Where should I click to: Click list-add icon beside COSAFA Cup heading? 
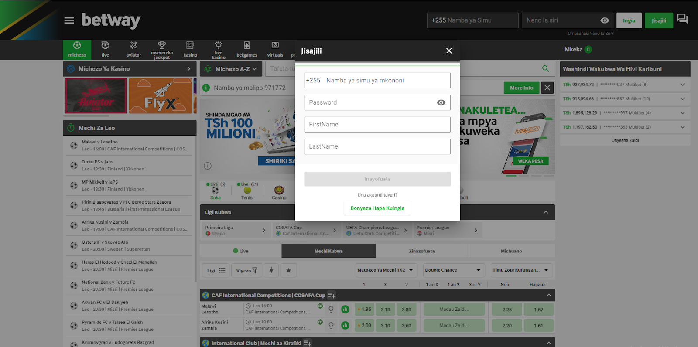tap(332, 296)
